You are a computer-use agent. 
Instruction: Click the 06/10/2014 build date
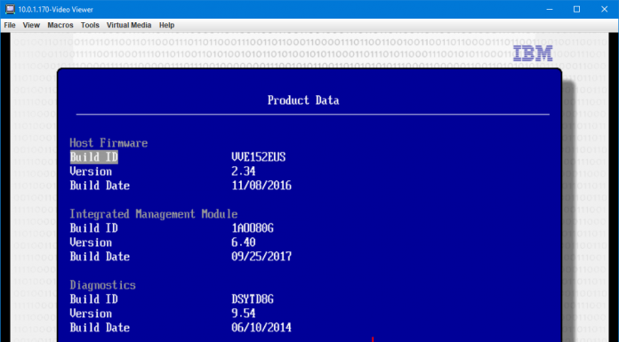point(261,328)
